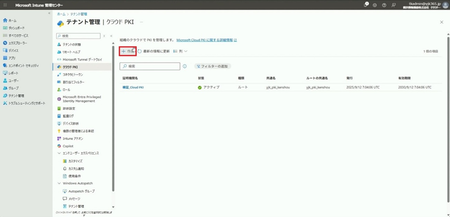Open the settings gear in header
The width and height of the screenshot is (450, 217).
(x=375, y=5)
